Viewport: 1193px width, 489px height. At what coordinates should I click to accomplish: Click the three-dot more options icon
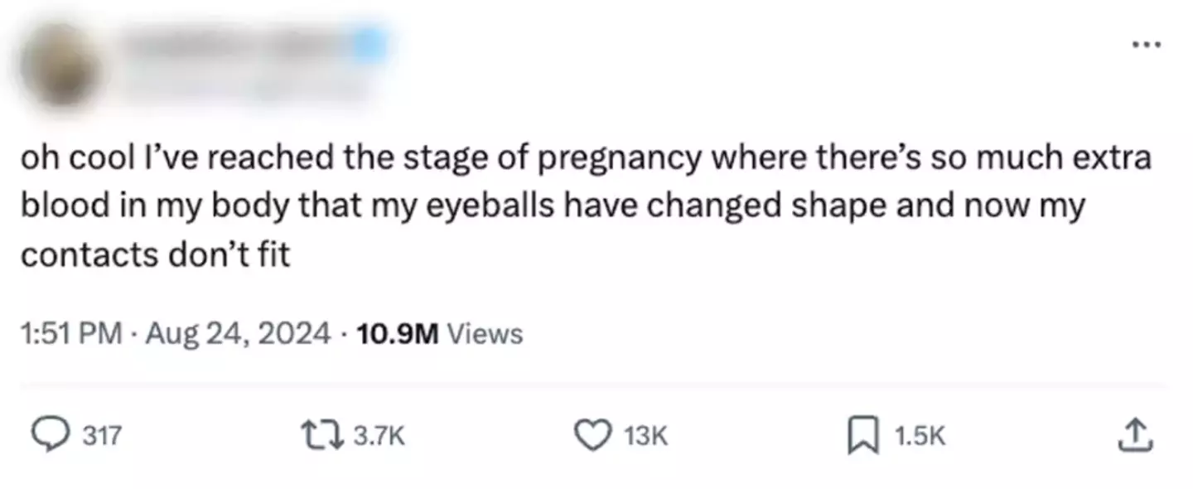pyautogui.click(x=1147, y=46)
